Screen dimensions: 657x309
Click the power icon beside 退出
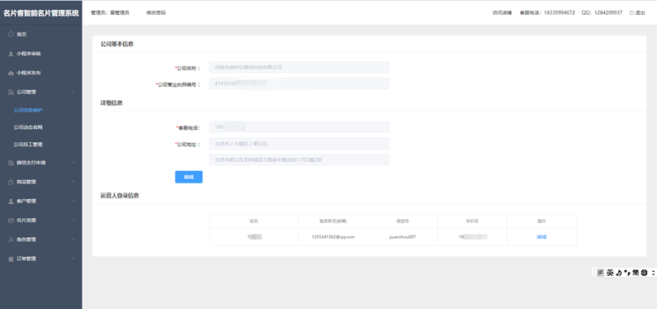[x=631, y=13]
